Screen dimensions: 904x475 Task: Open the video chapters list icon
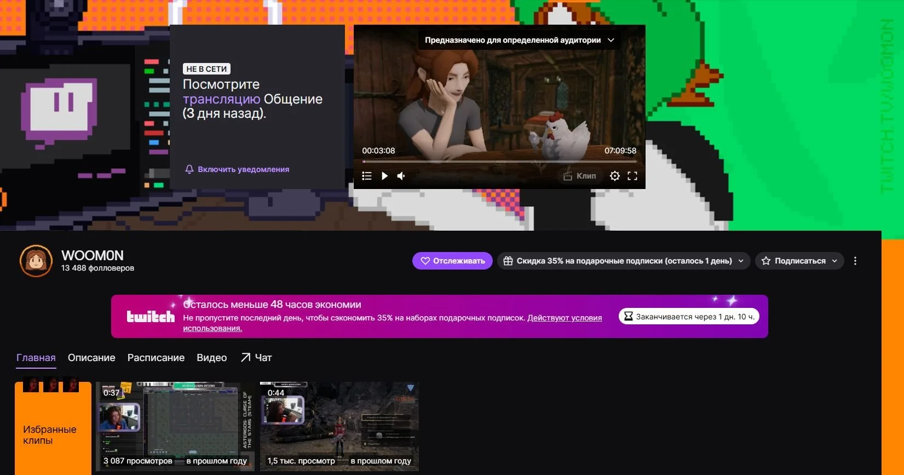pos(367,176)
